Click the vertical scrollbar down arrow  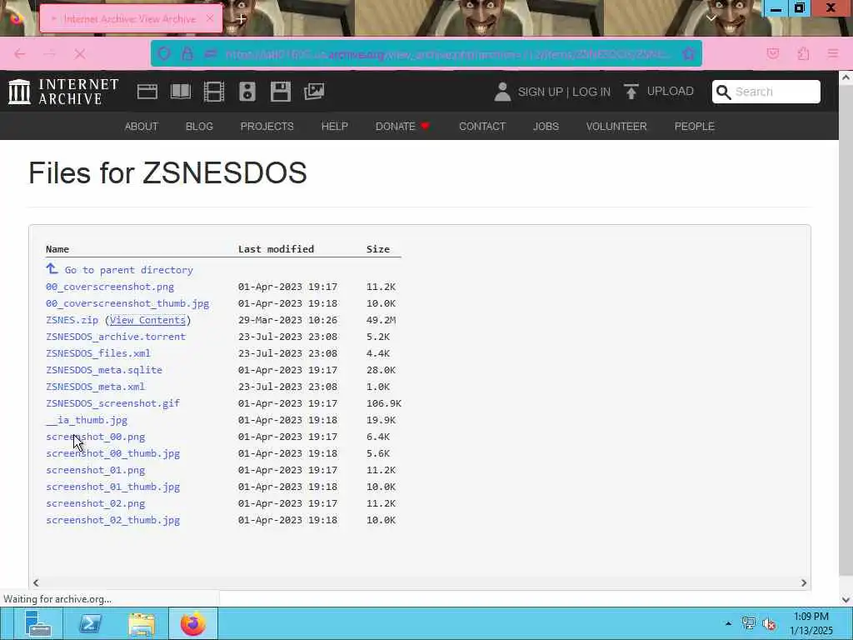[846, 600]
